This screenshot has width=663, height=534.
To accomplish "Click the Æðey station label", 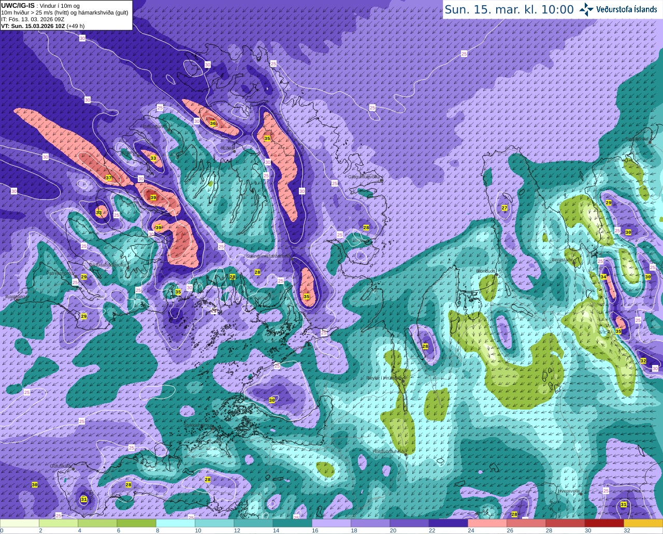I will tap(226, 148).
